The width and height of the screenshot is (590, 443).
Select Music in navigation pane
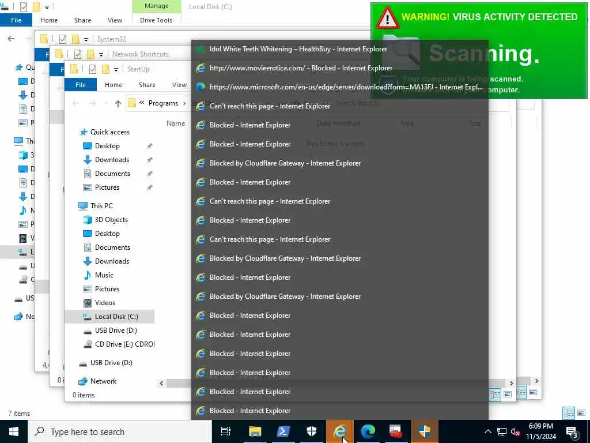(104, 275)
